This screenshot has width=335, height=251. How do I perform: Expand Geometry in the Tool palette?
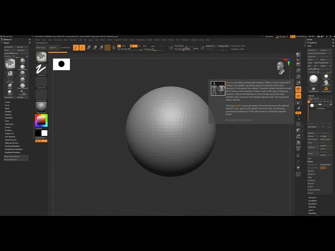click(312, 198)
